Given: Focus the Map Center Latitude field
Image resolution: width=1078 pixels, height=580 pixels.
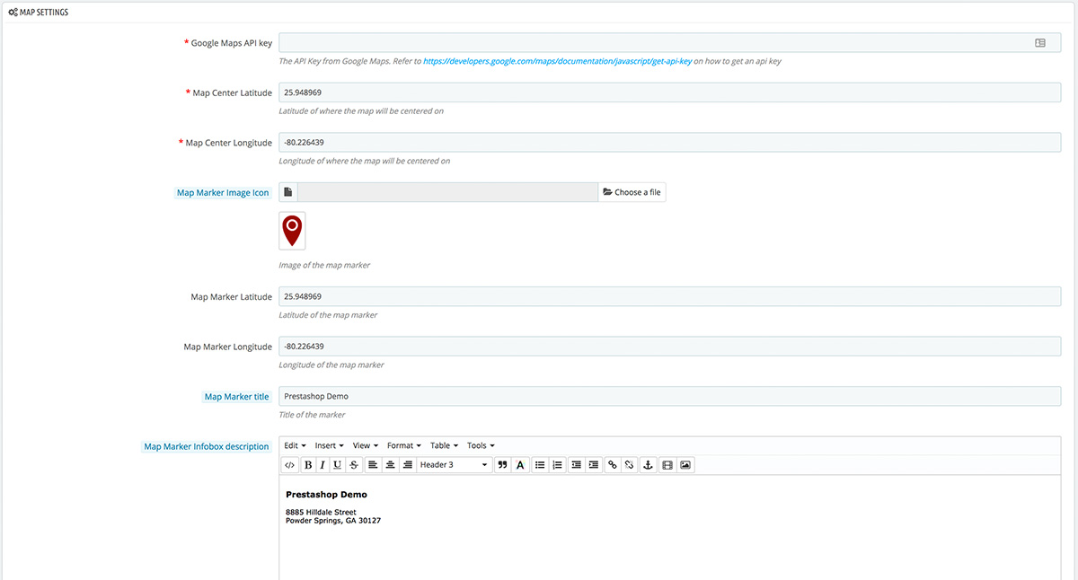Looking at the screenshot, I should coord(670,92).
